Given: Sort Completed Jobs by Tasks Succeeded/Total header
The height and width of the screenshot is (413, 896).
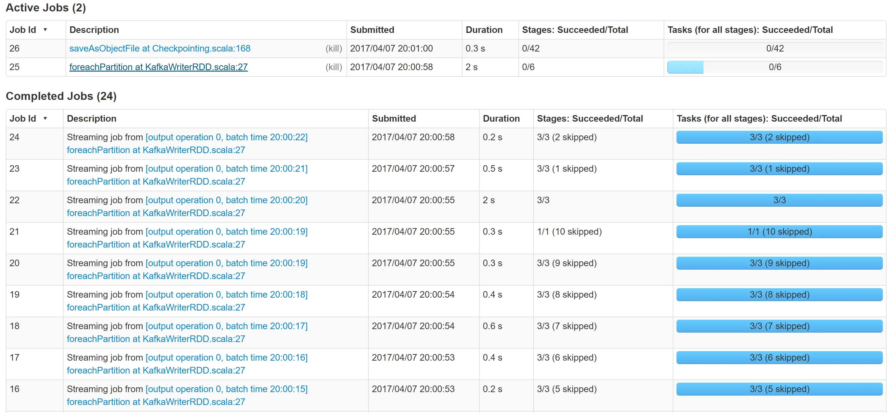Looking at the screenshot, I should click(x=759, y=118).
